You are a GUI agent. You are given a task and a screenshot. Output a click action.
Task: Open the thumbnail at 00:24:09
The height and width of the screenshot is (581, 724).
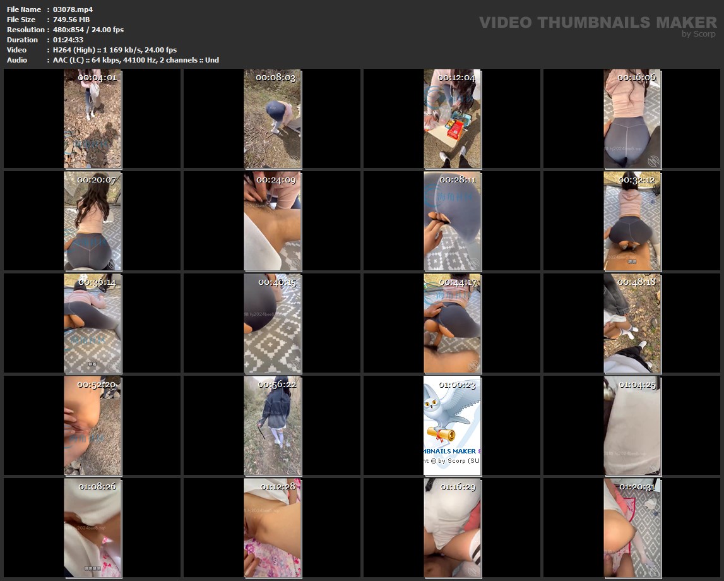click(272, 221)
